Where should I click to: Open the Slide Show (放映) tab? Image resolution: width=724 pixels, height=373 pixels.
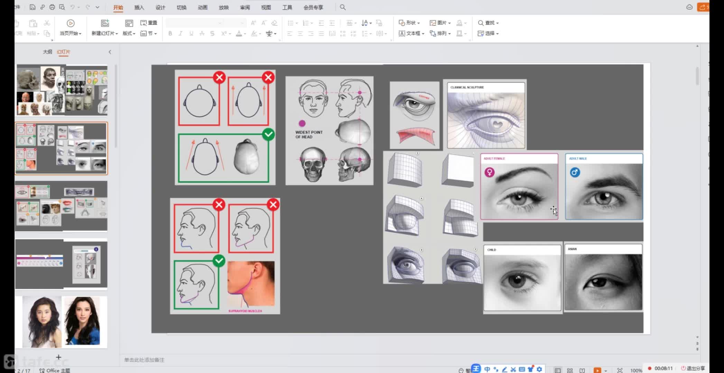point(224,7)
